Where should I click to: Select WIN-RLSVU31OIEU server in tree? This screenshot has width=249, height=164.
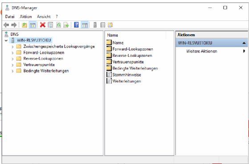(x=34, y=40)
